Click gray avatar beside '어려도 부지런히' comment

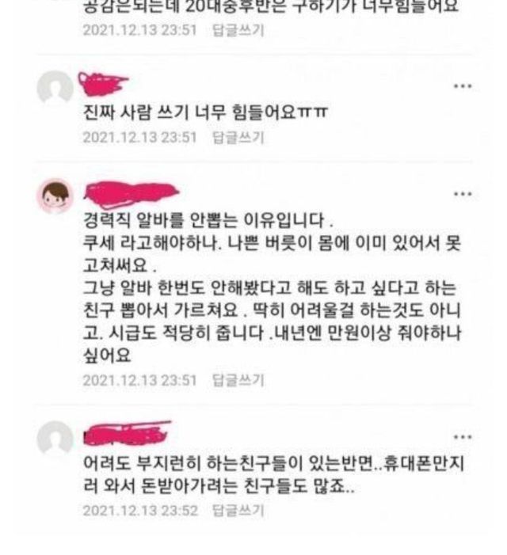tap(55, 438)
